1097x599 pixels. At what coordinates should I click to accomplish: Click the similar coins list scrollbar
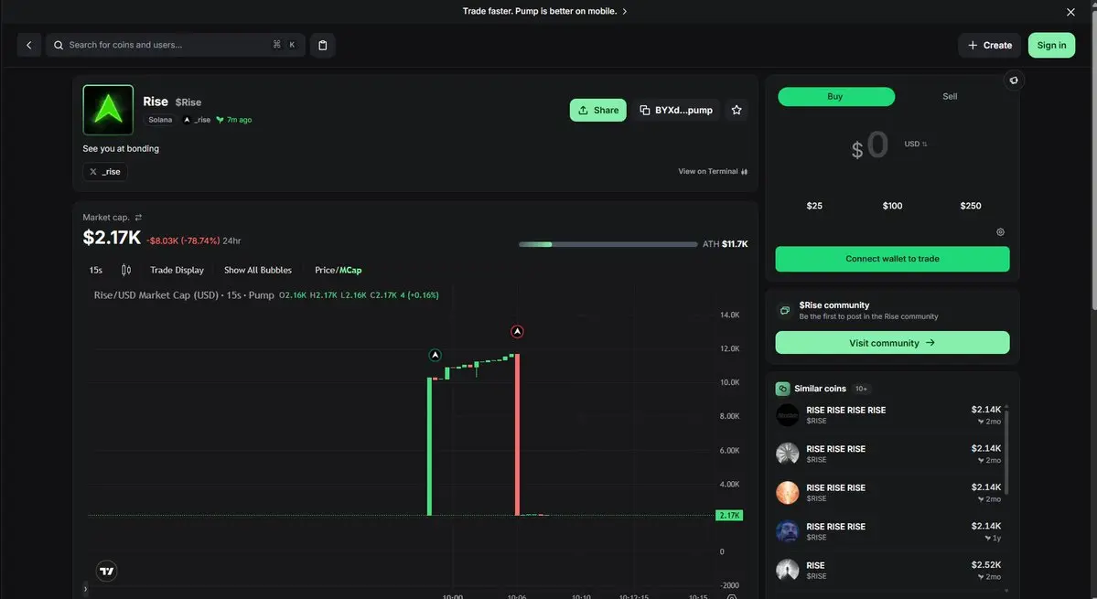1006,451
